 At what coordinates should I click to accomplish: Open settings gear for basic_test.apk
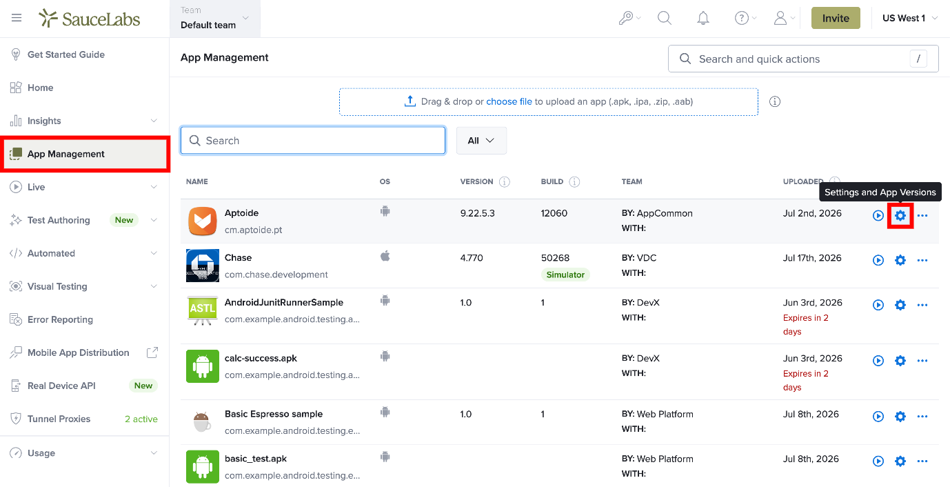(x=900, y=461)
